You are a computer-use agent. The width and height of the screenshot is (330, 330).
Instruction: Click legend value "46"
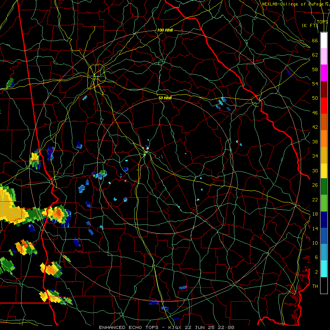[315, 113]
